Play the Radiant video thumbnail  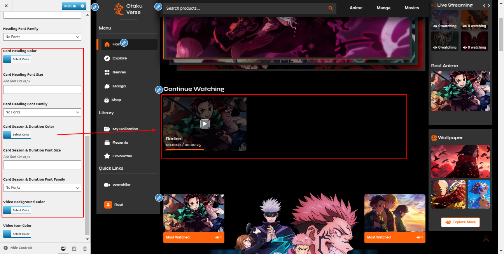point(205,124)
